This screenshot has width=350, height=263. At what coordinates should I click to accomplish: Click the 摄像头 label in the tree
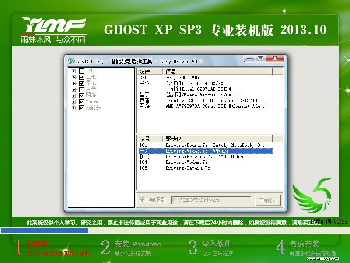coord(93,107)
